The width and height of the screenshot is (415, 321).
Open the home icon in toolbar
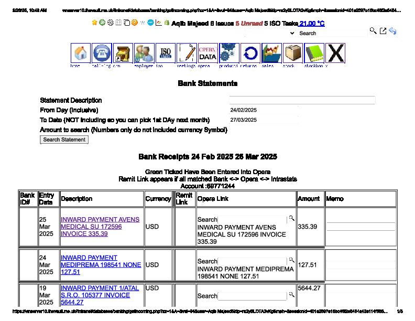pyautogui.click(x=81, y=53)
